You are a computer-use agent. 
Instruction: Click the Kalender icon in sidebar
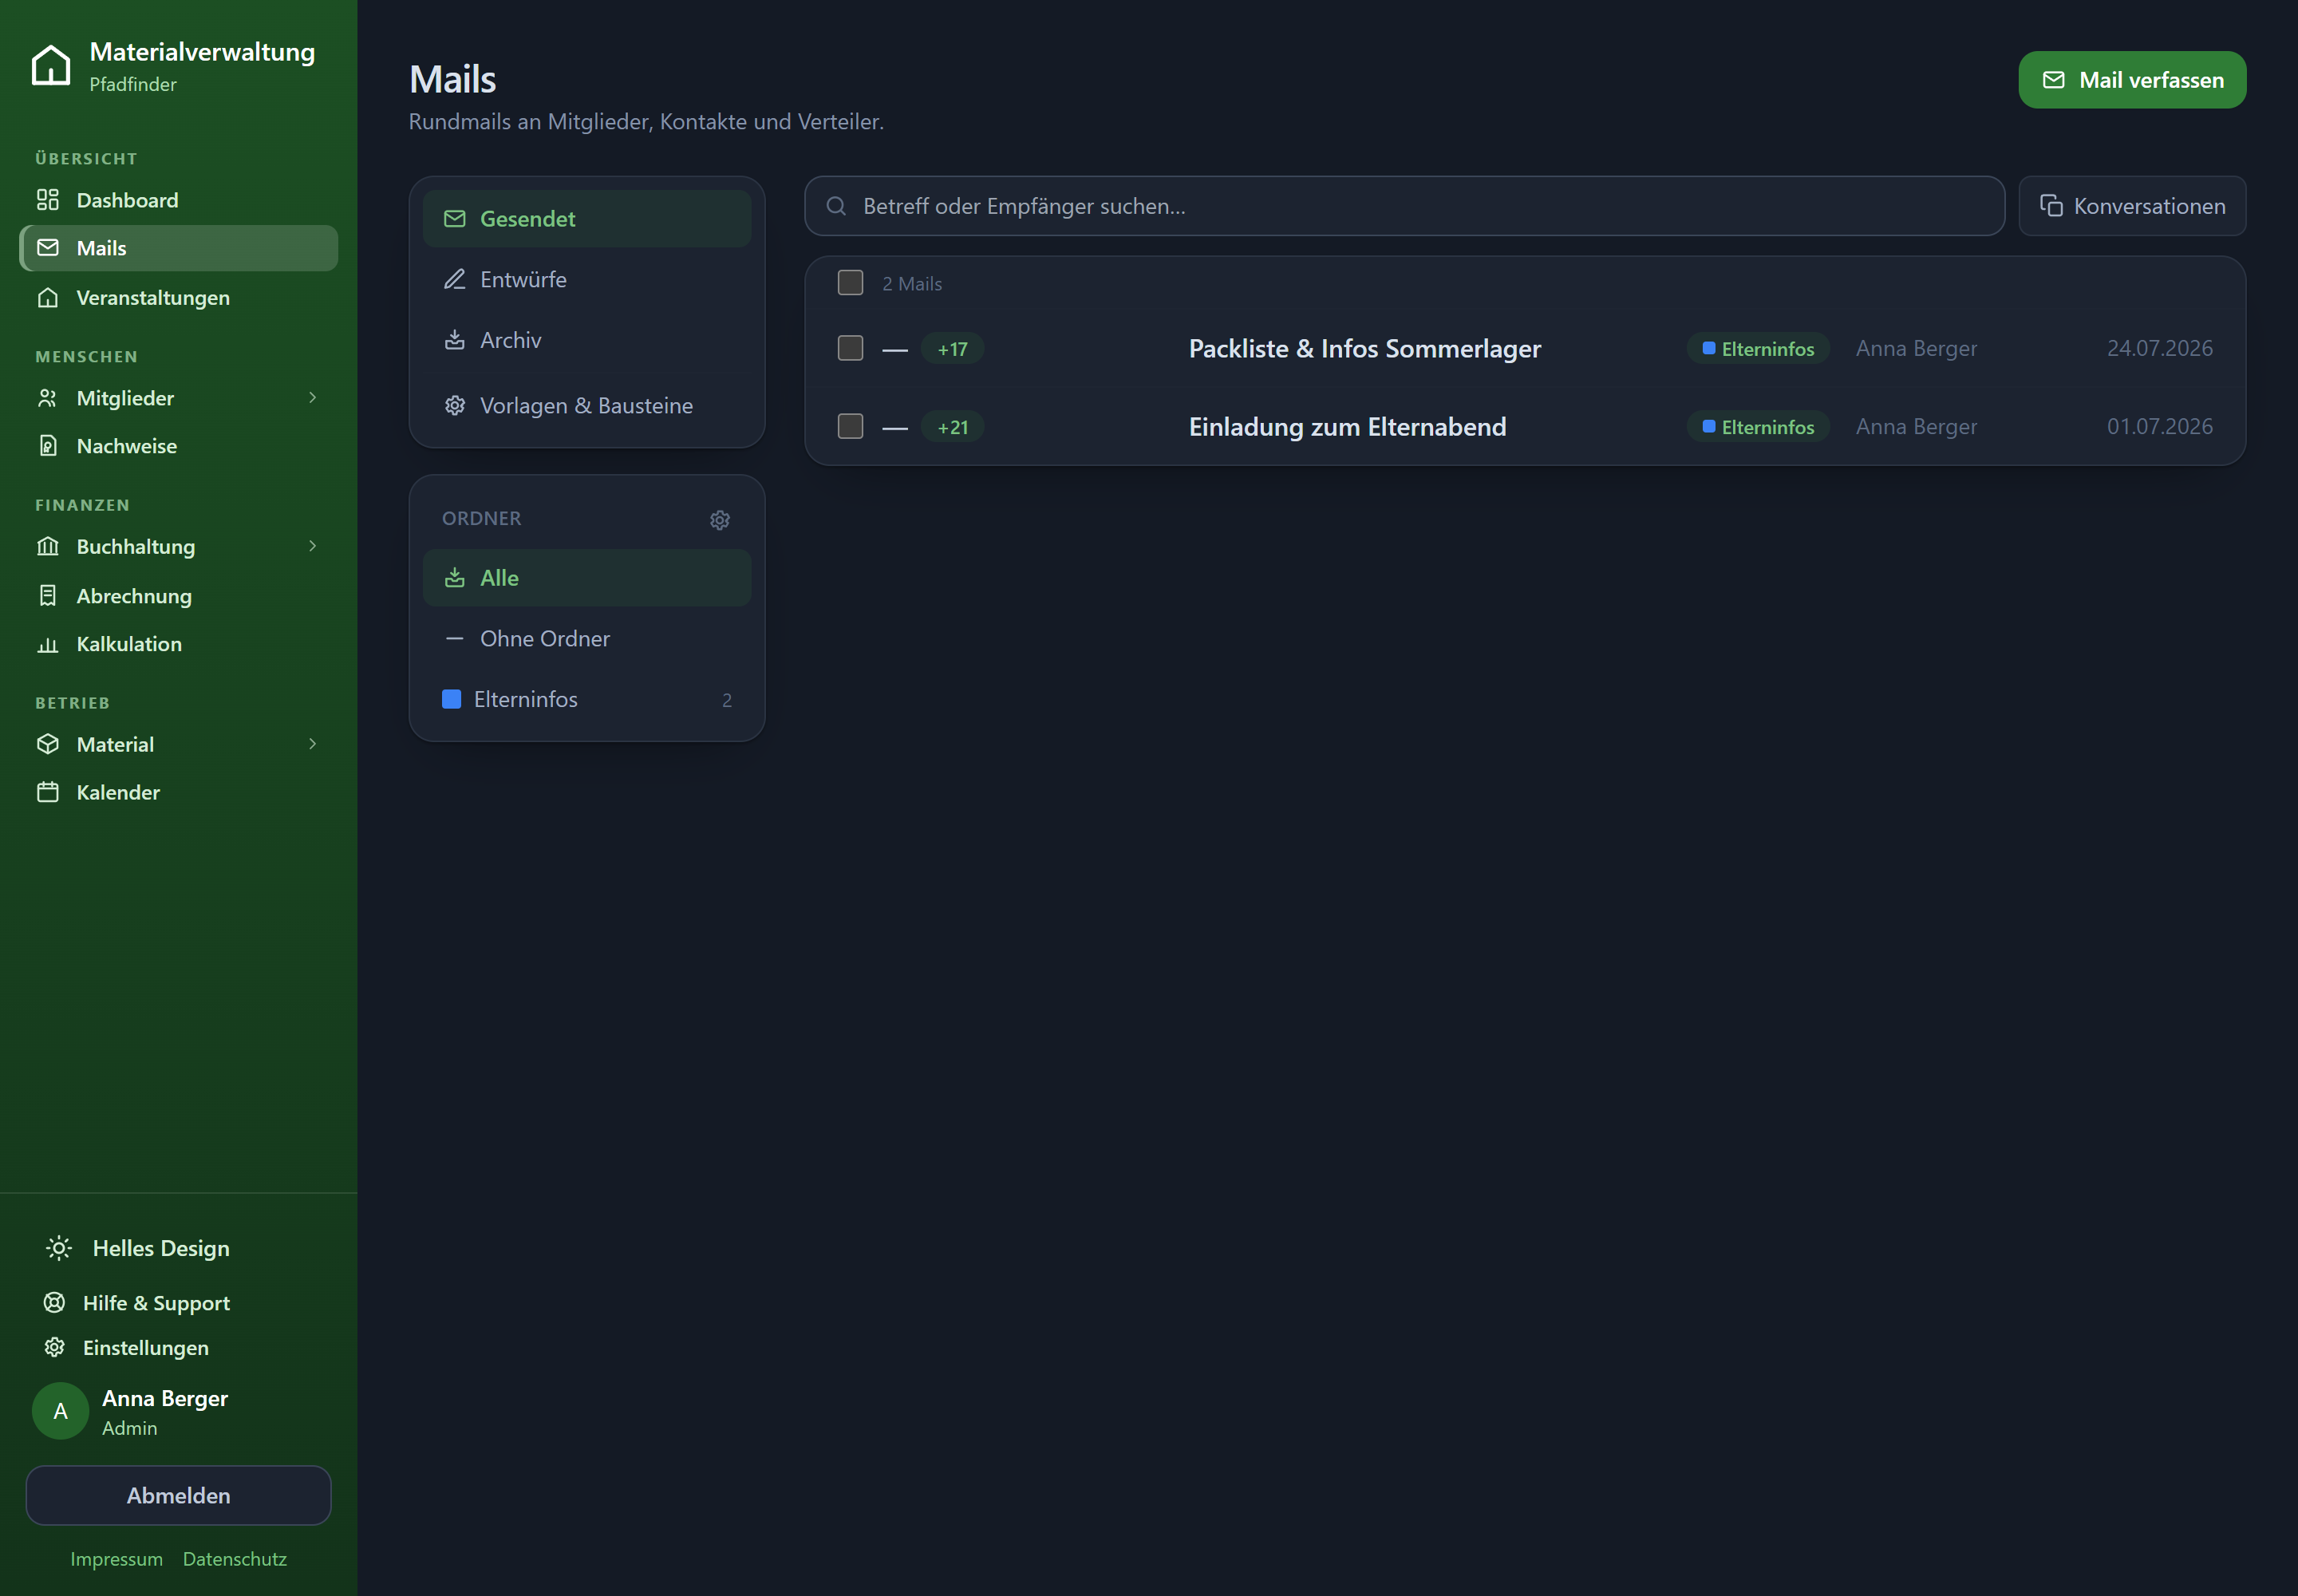tap(48, 792)
